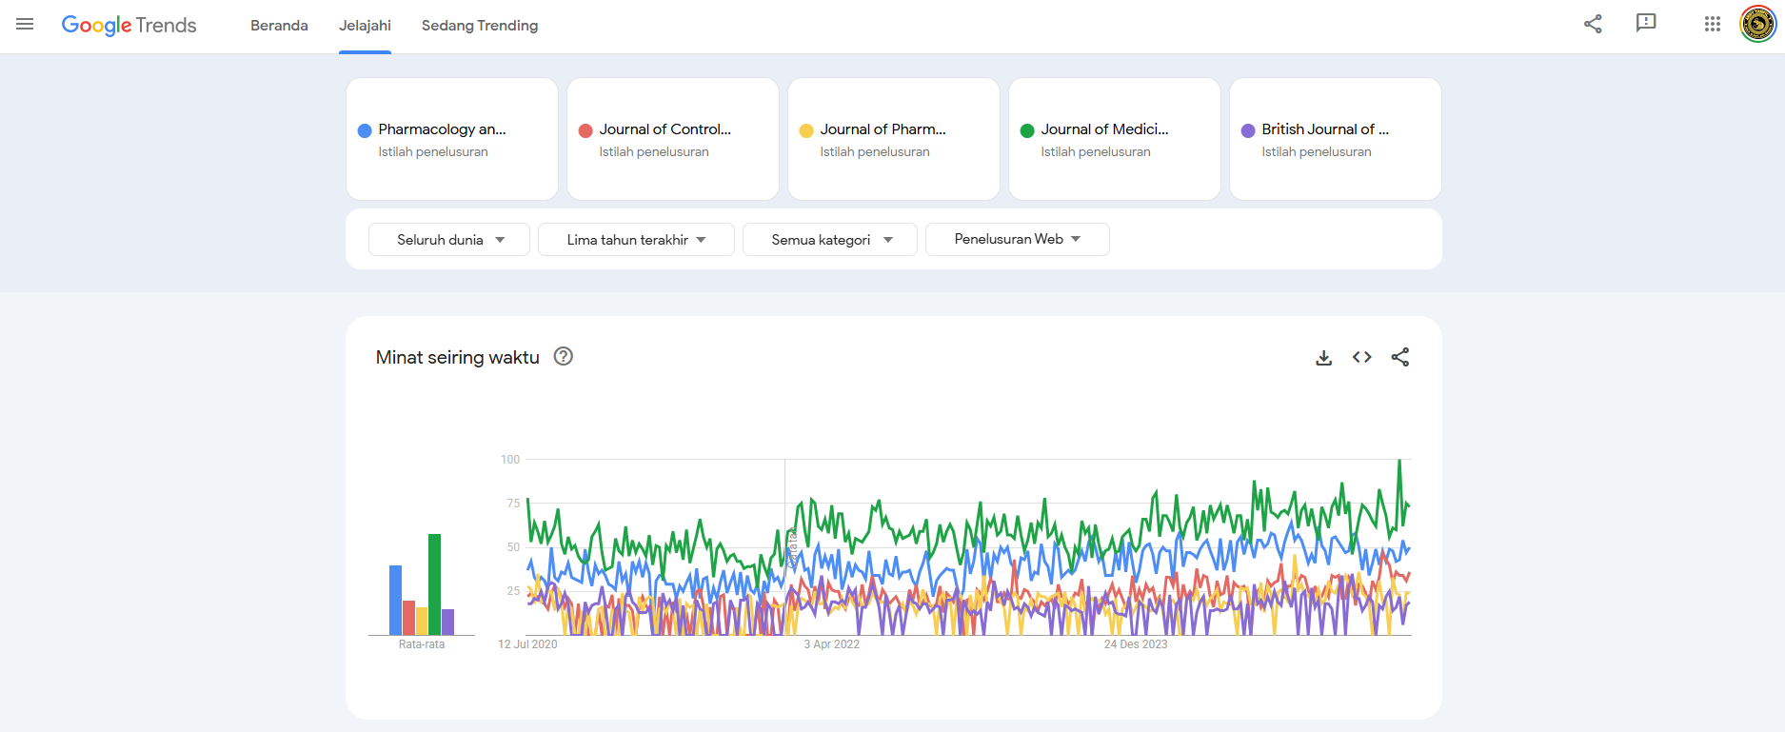Open the hamburger main menu
The image size is (1785, 732).
coord(25,25)
